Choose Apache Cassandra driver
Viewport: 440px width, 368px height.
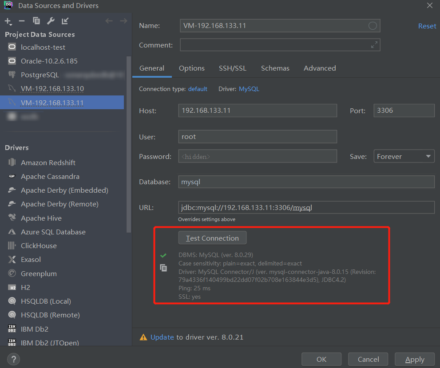[62, 176]
